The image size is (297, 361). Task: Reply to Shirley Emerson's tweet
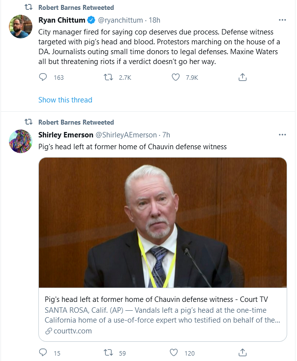43,353
